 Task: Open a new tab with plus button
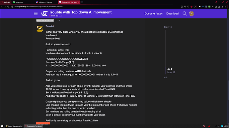82,2
